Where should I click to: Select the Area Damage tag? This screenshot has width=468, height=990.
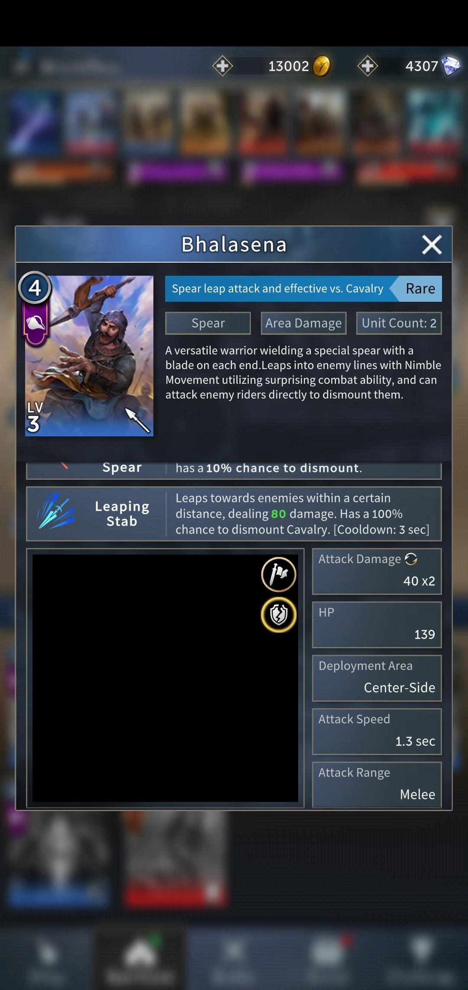pyautogui.click(x=303, y=323)
